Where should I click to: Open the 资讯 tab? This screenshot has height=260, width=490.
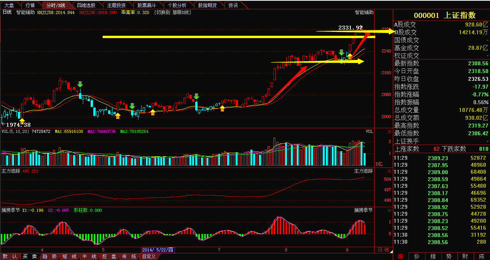pyautogui.click(x=233, y=5)
